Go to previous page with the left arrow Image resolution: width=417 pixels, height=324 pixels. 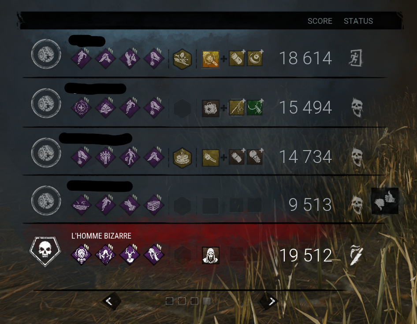point(112,301)
